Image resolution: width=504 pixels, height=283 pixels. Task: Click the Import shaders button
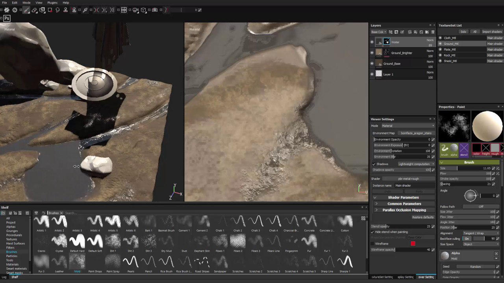(x=492, y=32)
